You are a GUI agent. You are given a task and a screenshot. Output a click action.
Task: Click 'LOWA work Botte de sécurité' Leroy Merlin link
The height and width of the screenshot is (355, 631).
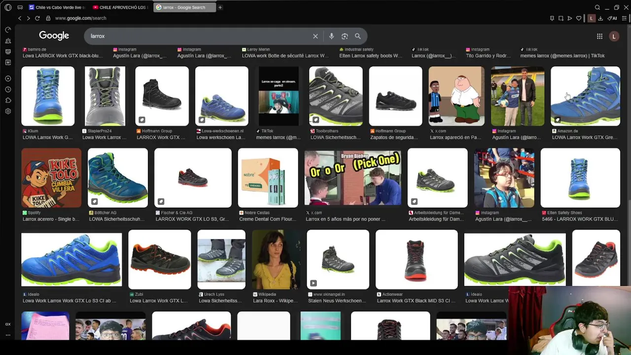pyautogui.click(x=285, y=56)
